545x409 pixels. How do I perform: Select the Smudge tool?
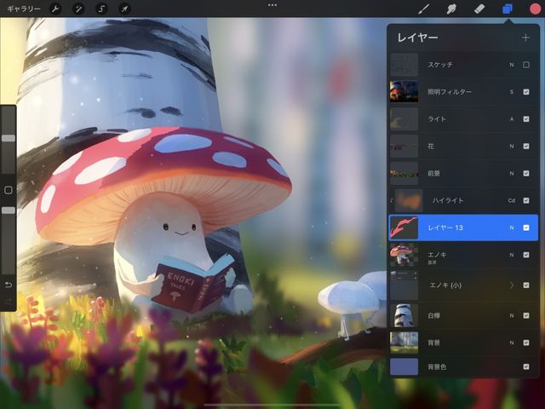(x=451, y=9)
